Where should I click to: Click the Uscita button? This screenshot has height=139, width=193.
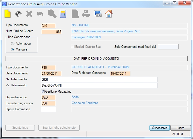coord(180,128)
